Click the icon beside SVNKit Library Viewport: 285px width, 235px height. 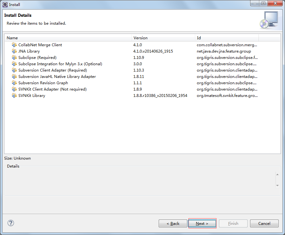[14, 96]
